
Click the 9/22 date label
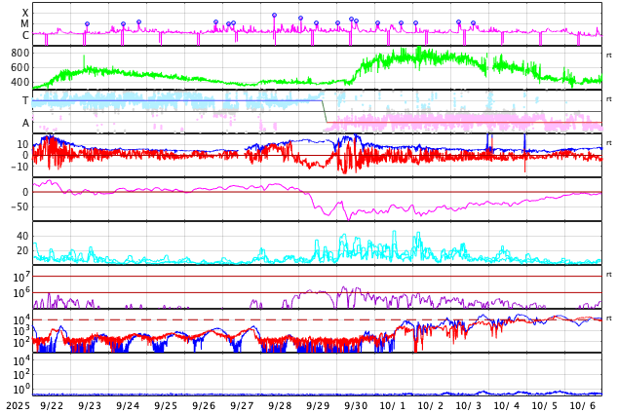click(x=52, y=405)
